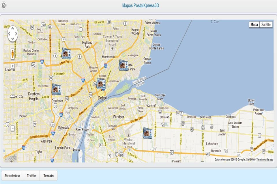Image resolution: width=277 pixels, height=184 pixels.
Task: Click the Harper Woods label
Action: point(135,31)
